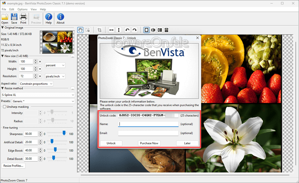Screen dimensions: 299x183
Task: Click the original image thumbnail
Action: coord(58,42)
